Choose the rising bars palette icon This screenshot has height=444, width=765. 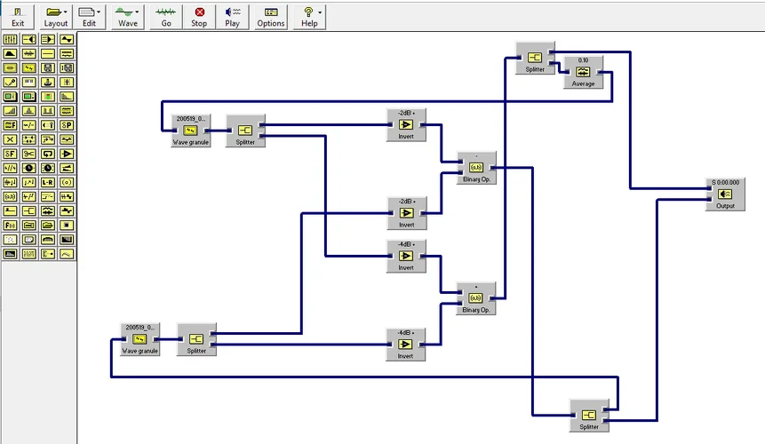pos(11,111)
